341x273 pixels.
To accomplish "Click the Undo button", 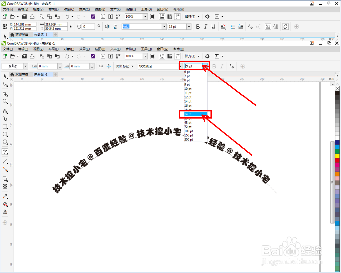I will (68, 56).
